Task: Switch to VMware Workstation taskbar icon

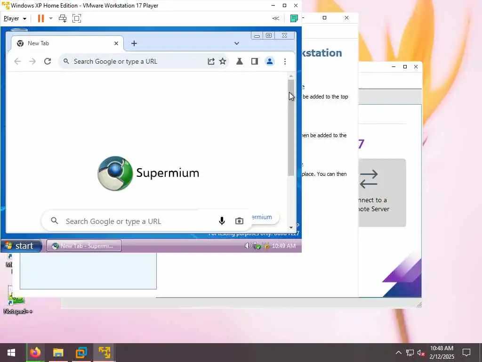Action: pos(81,353)
